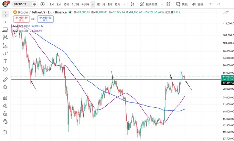
Task: Toggle stay in drawing mode
Action: point(5,106)
